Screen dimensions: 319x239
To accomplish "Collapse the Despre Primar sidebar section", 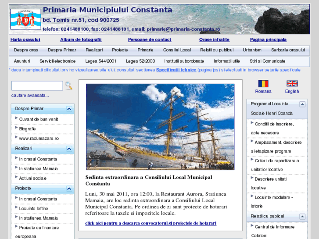I will coord(69,109).
